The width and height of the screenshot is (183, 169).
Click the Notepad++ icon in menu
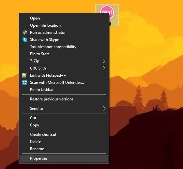[24, 75]
